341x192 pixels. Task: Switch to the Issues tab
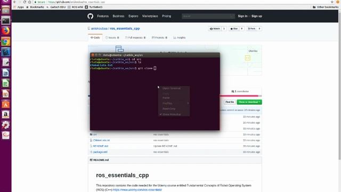click(x=112, y=38)
